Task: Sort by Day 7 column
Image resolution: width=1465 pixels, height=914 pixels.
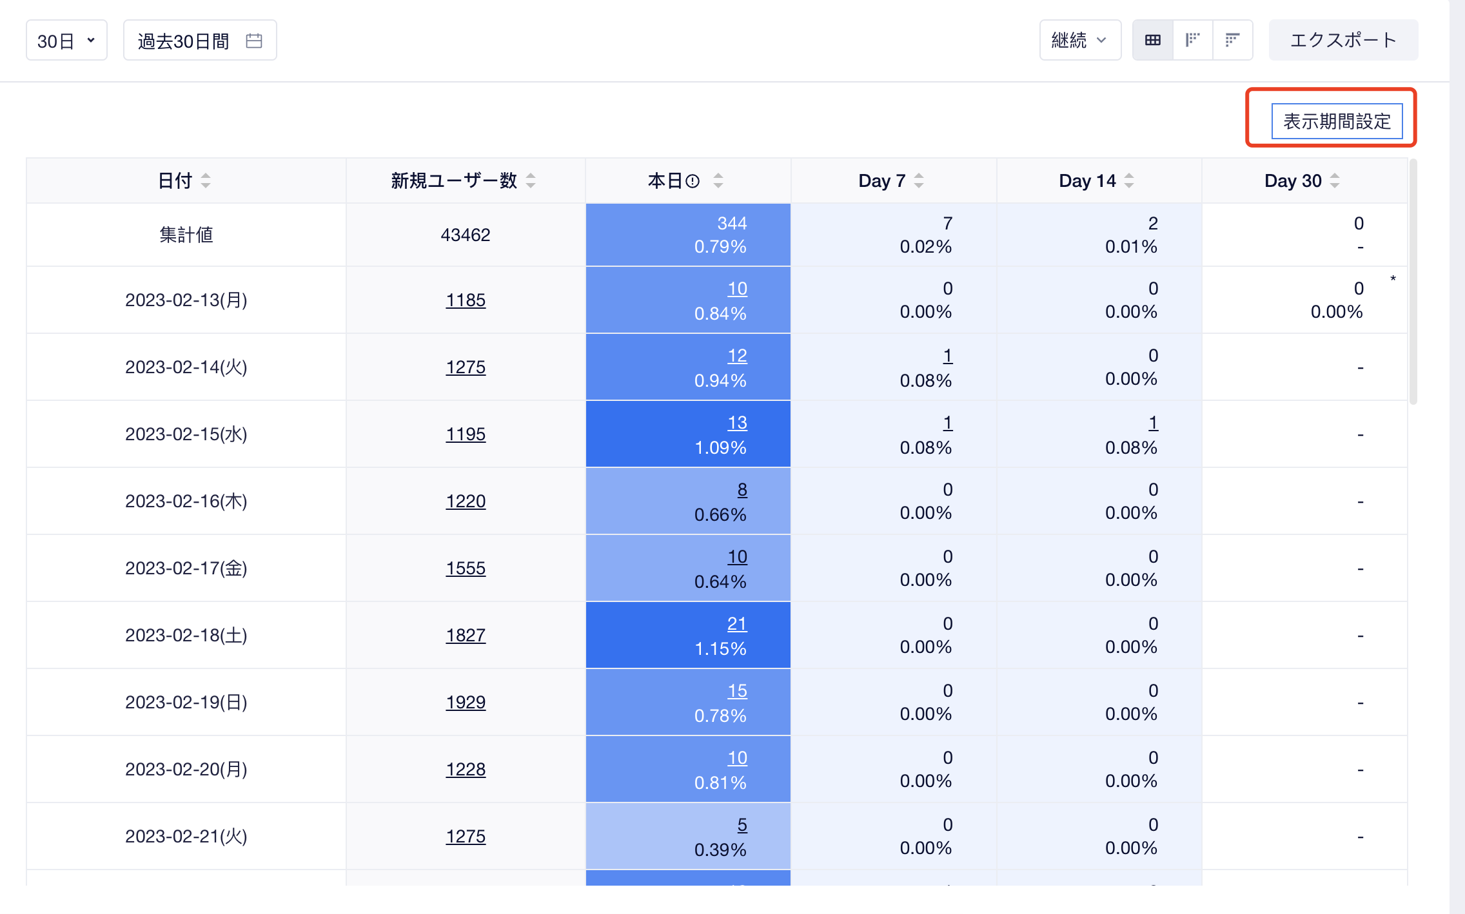Action: [x=919, y=180]
